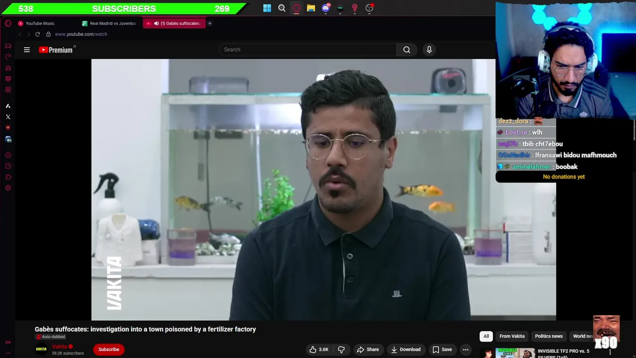This screenshot has width=636, height=358.
Task: Open the Opera browser taskbar icon
Action: 297,8
